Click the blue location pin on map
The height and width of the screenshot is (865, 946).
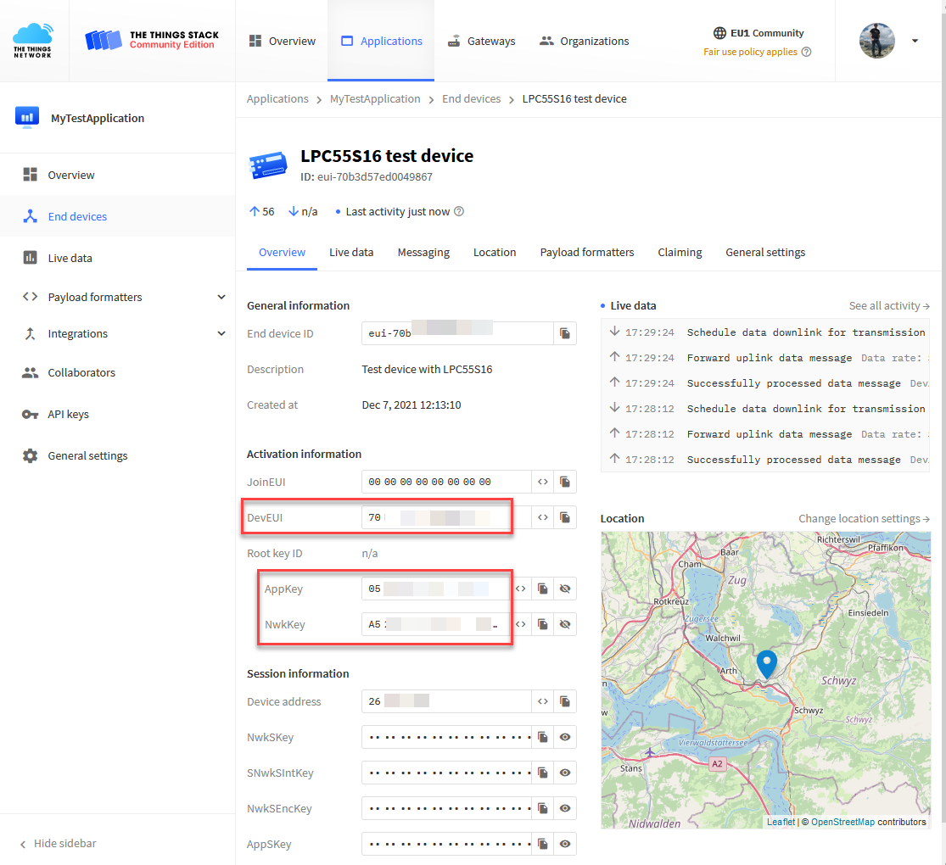[767, 663]
